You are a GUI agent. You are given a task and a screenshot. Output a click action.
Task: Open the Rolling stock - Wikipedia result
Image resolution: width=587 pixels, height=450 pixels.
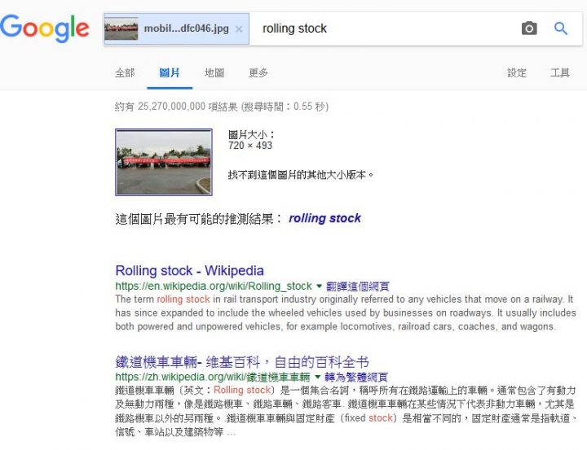coord(189,271)
